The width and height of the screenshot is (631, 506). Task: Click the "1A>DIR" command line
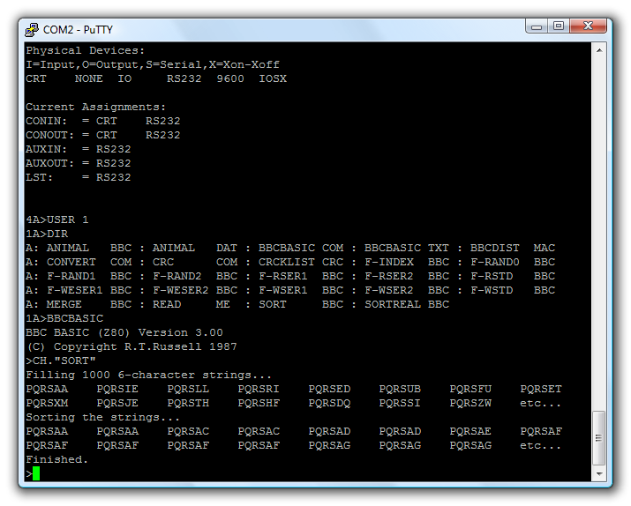(47, 234)
